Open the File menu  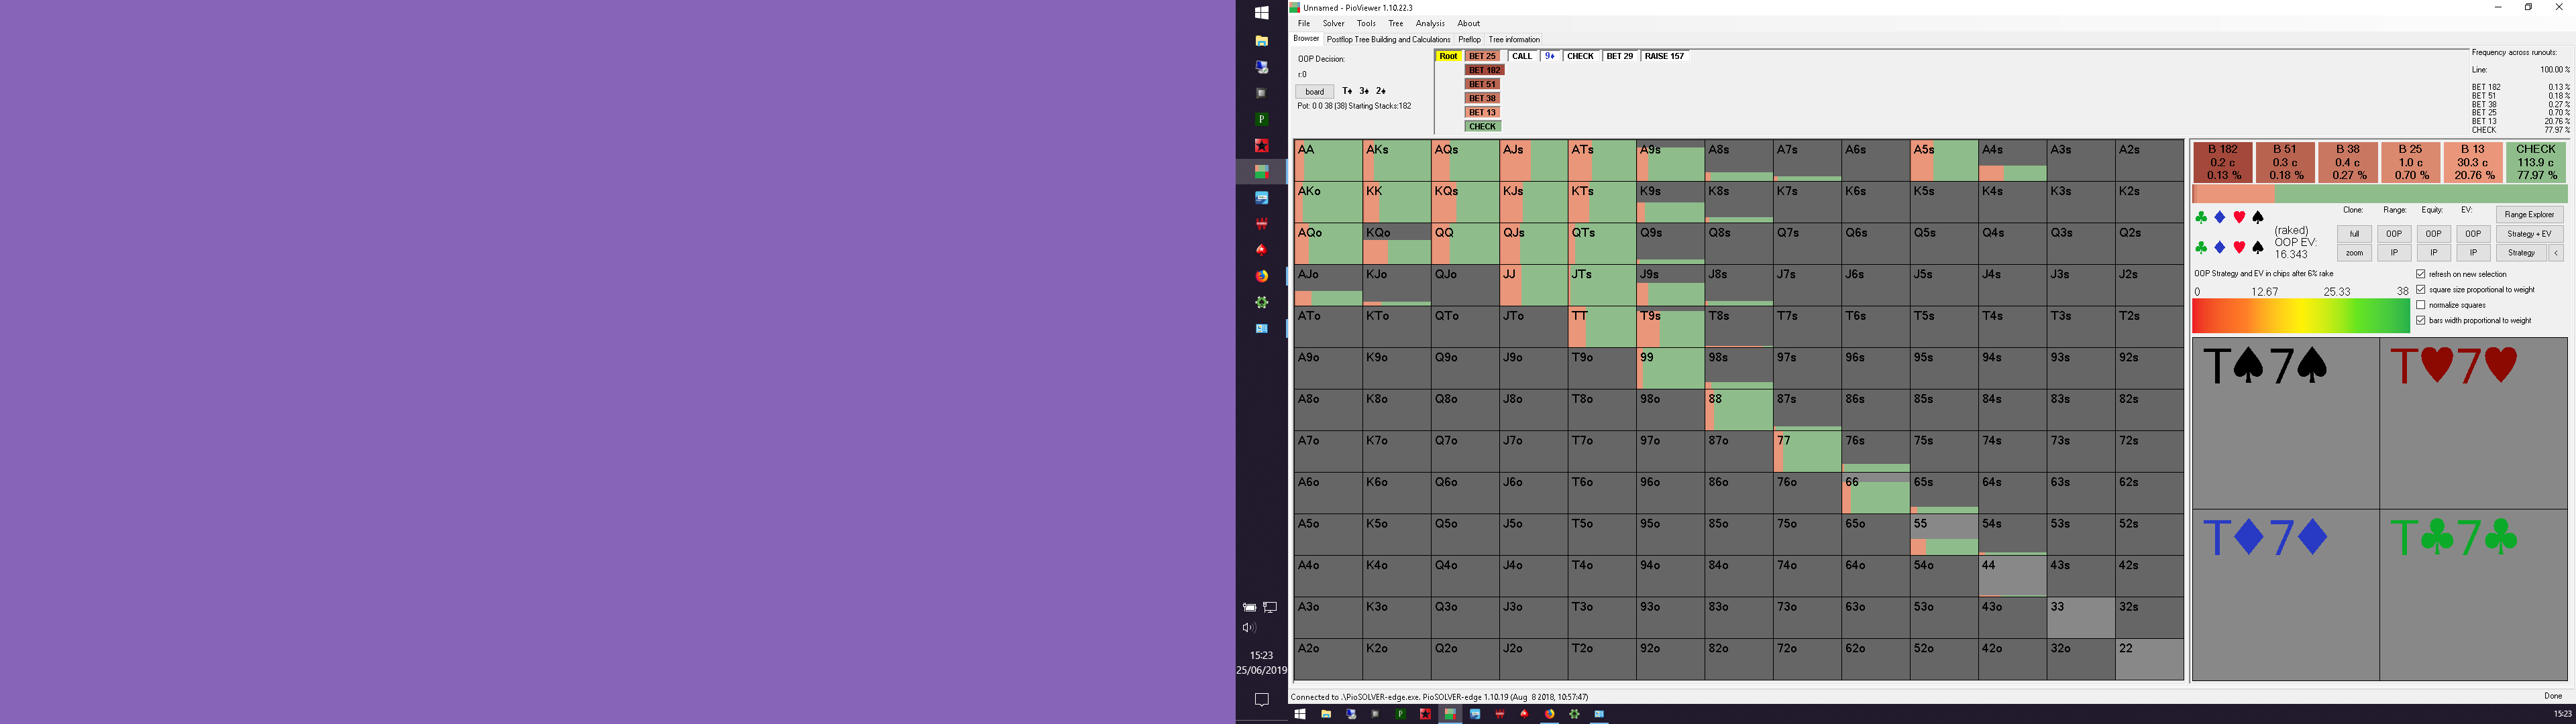click(1304, 23)
